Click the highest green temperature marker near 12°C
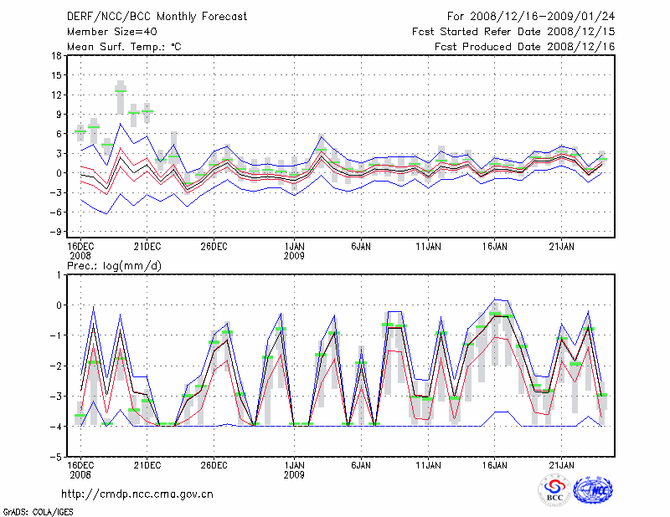The image size is (670, 517). click(121, 90)
